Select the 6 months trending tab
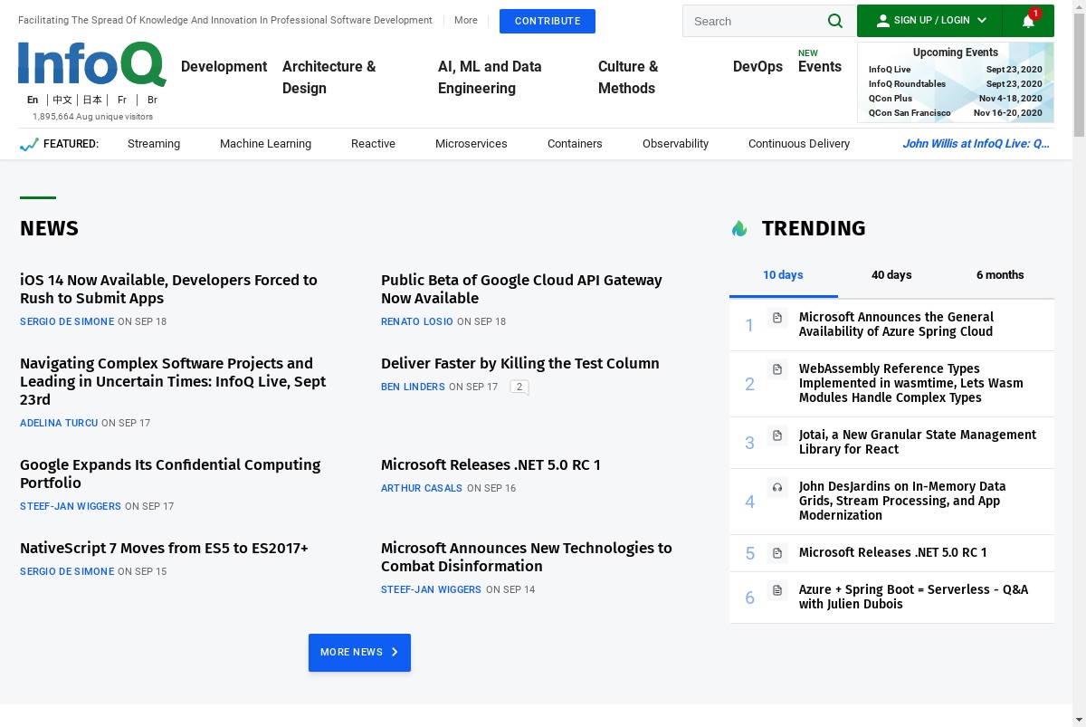The height and width of the screenshot is (727, 1086). pyautogui.click(x=1000, y=275)
